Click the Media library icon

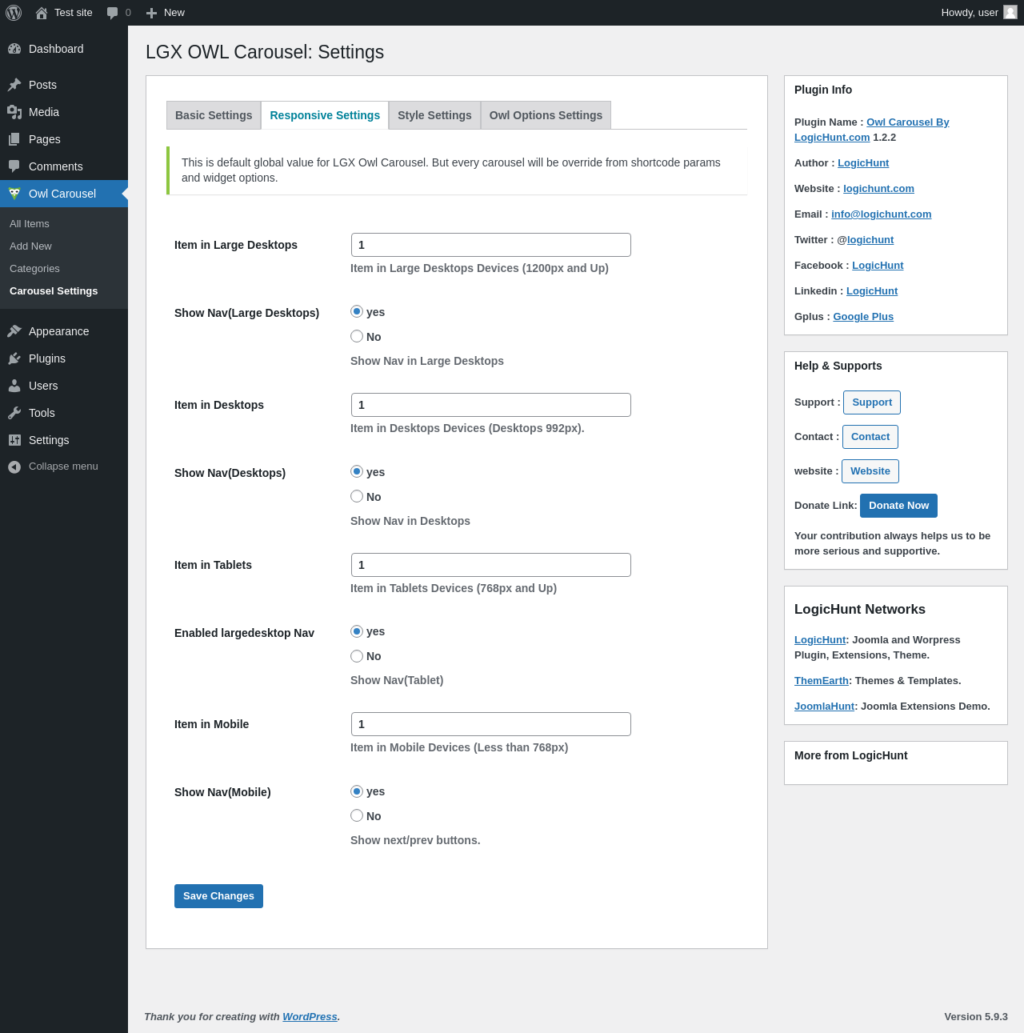pyautogui.click(x=14, y=112)
